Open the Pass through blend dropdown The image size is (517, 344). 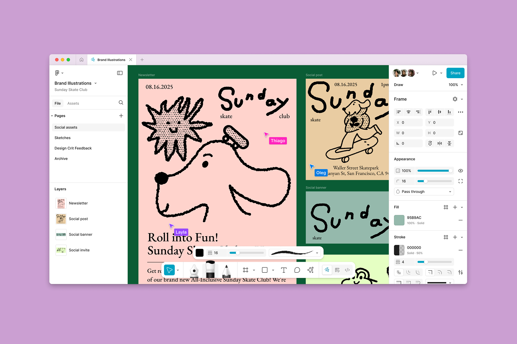(424, 192)
